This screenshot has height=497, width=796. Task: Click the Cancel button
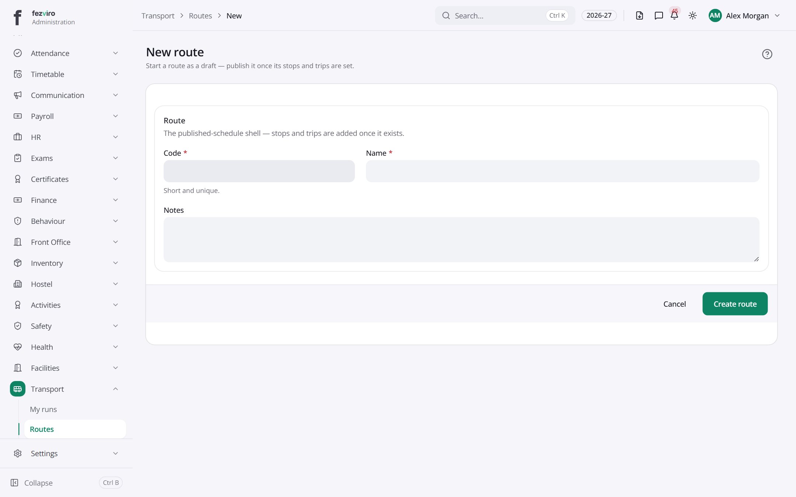click(x=674, y=304)
